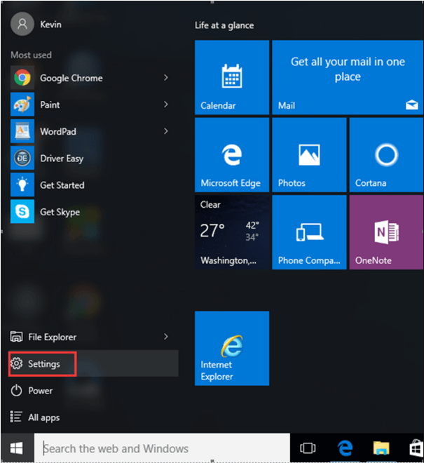Click the Power option

(x=40, y=391)
